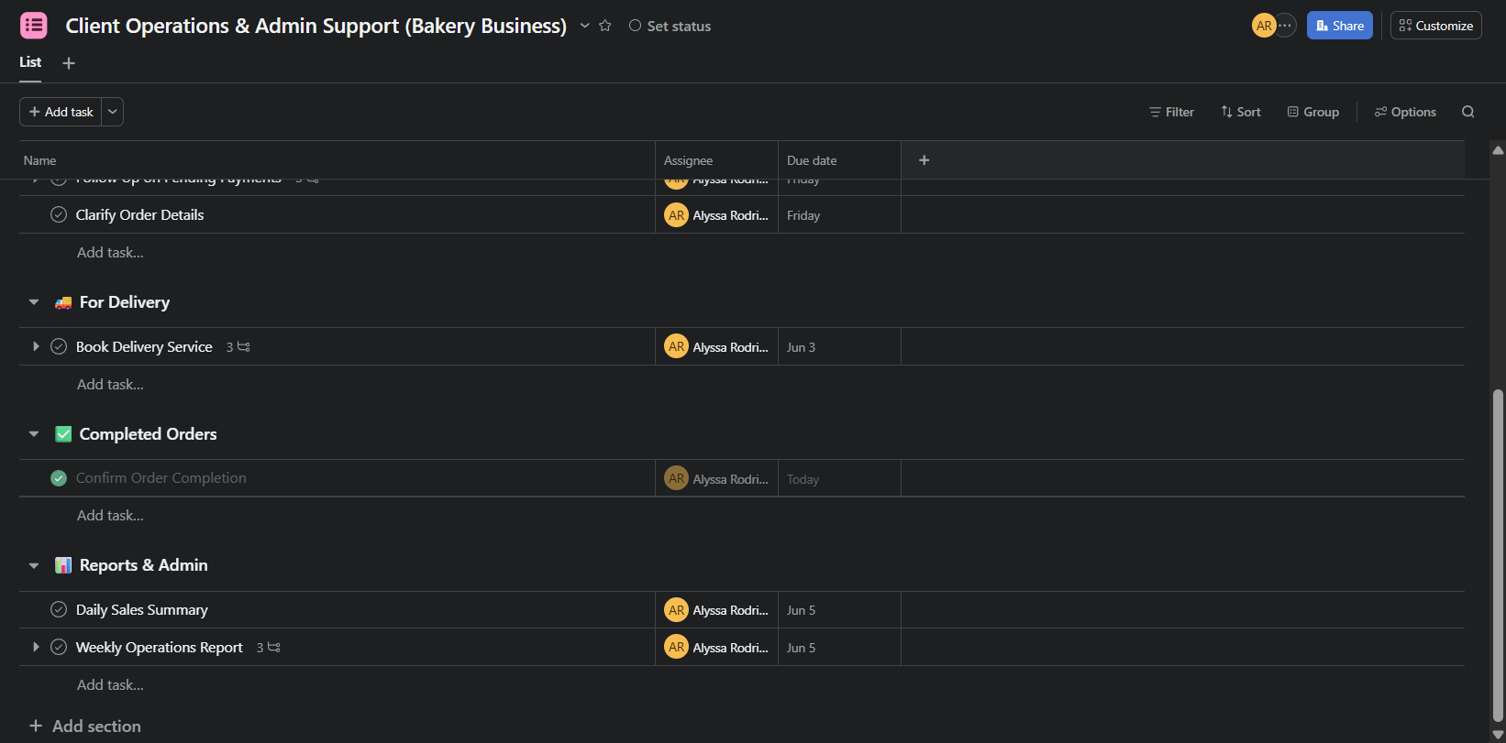This screenshot has height=743, width=1506.
Task: Click scrollbar up arrow
Action: click(1498, 149)
